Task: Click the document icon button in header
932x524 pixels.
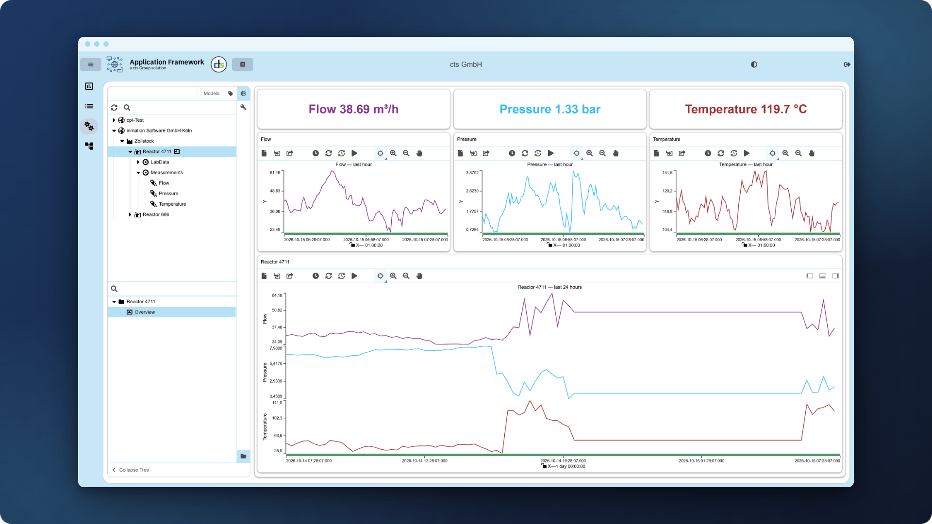Action: [243, 65]
